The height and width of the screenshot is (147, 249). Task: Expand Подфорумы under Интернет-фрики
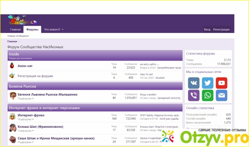(26, 119)
